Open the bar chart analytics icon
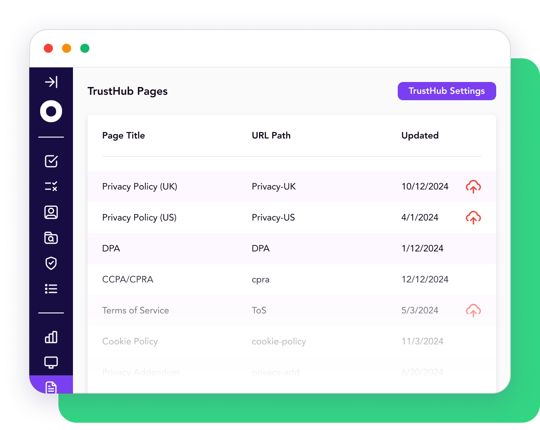 [51, 337]
